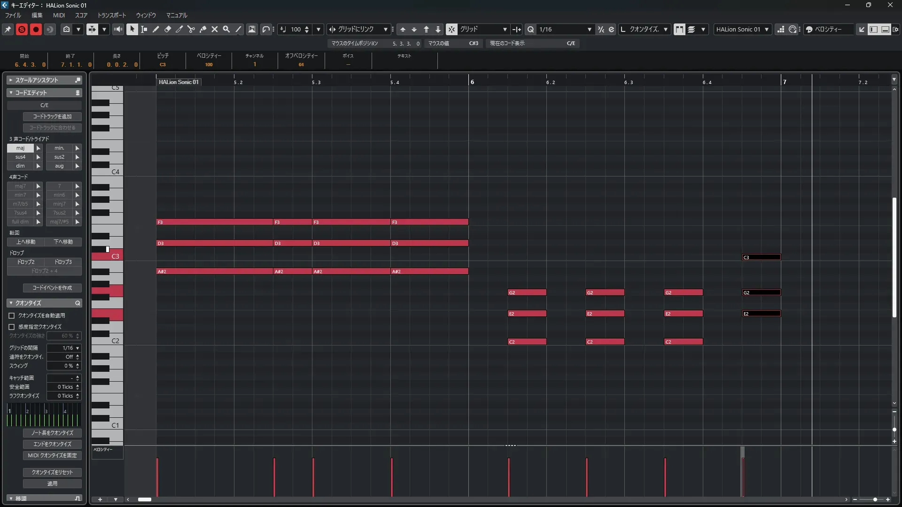Toggle the Solo Editor button
Screen dimensions: 902x507
click(22, 29)
